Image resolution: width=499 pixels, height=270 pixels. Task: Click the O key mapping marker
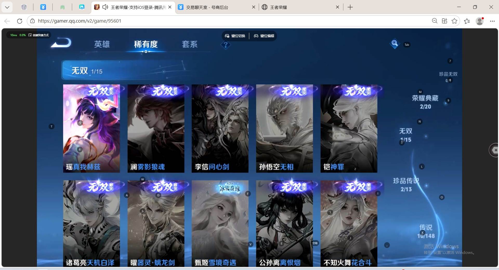pos(442,197)
